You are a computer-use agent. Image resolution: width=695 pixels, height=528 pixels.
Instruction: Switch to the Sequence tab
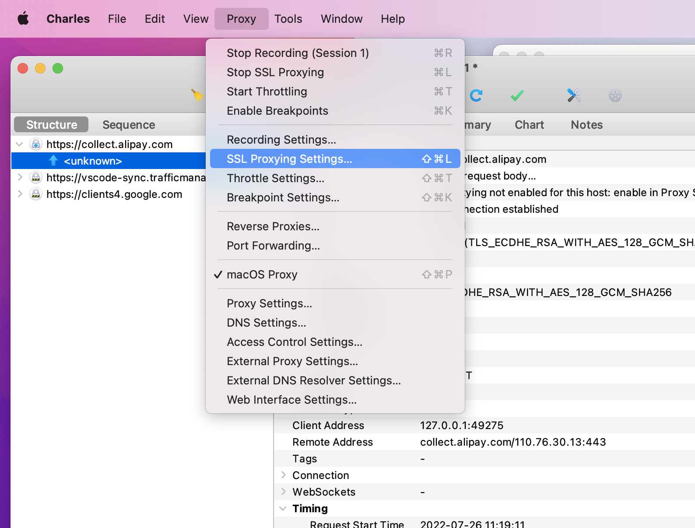click(129, 125)
